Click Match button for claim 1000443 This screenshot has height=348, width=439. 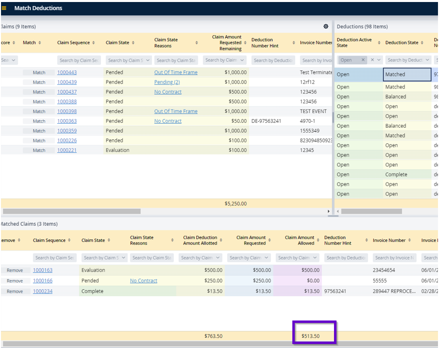pyautogui.click(x=39, y=72)
